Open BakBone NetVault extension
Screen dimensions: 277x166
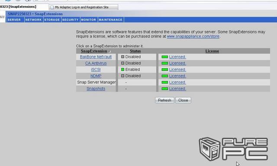[x=96, y=57]
